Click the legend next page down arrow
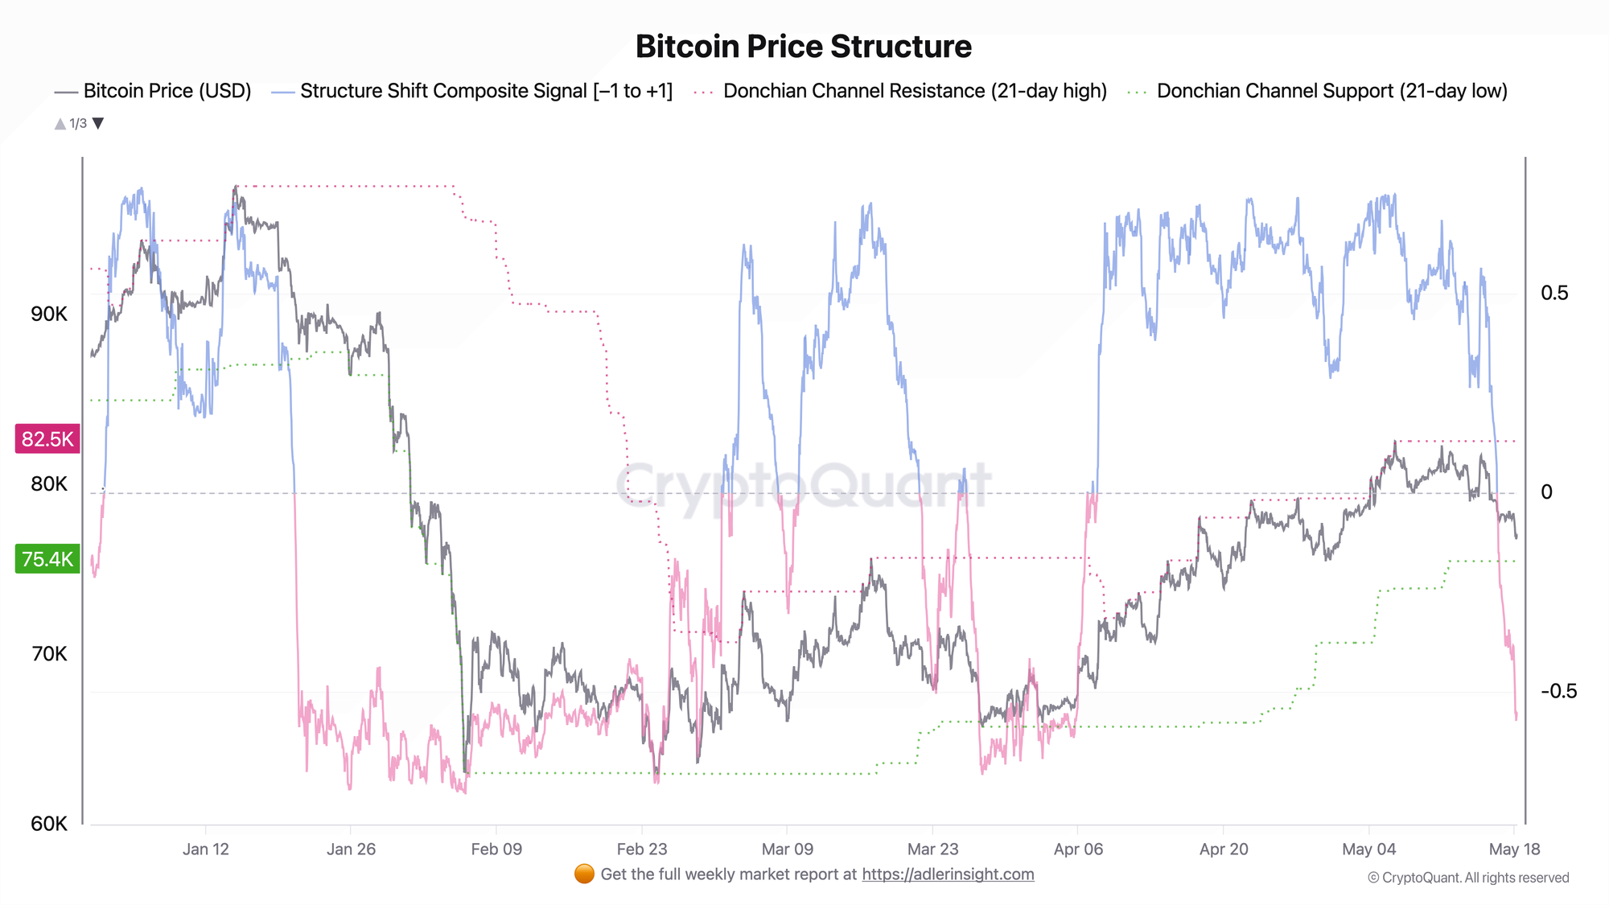 [x=98, y=124]
